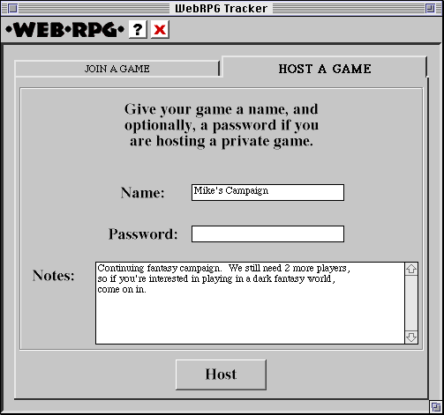
Task: Click inside the Notes text area
Action: pyautogui.click(x=250, y=303)
